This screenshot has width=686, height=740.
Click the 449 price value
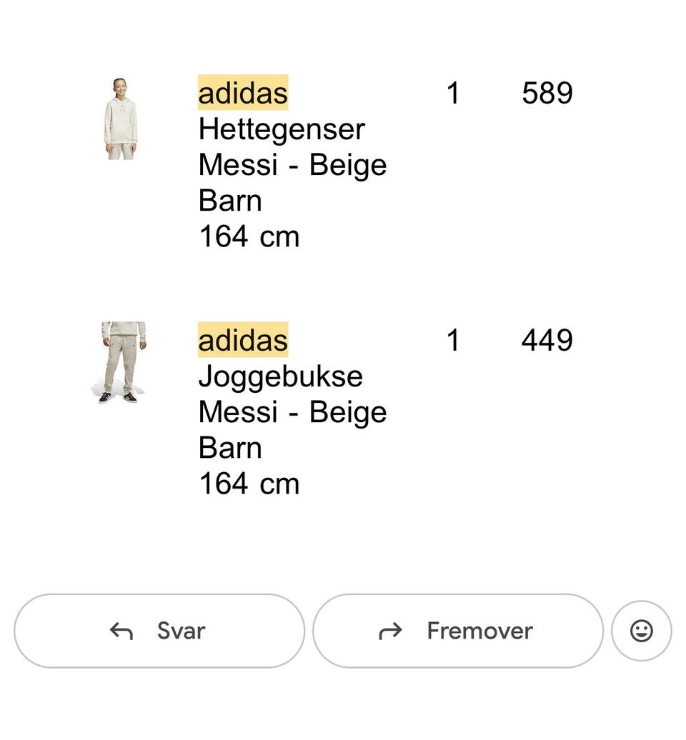547,341
